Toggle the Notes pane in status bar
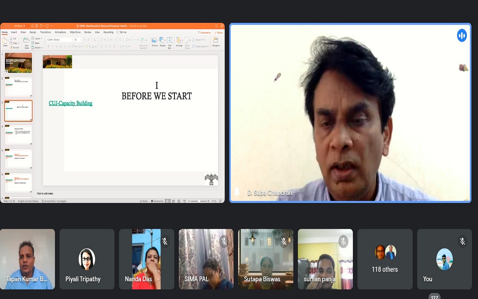 [144, 201]
